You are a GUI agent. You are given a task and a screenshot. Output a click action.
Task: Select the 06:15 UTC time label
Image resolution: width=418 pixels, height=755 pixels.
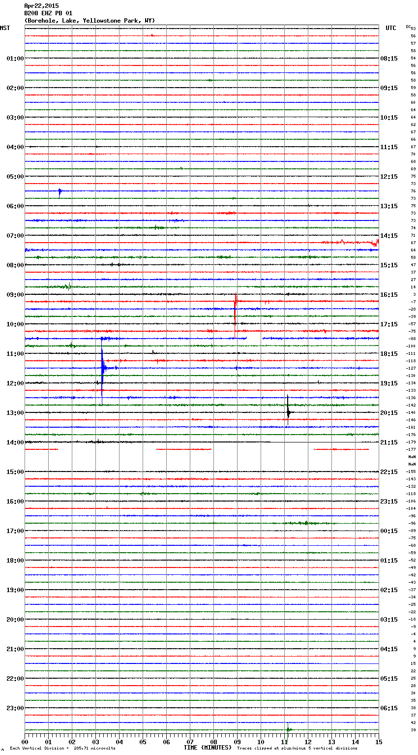(x=389, y=708)
